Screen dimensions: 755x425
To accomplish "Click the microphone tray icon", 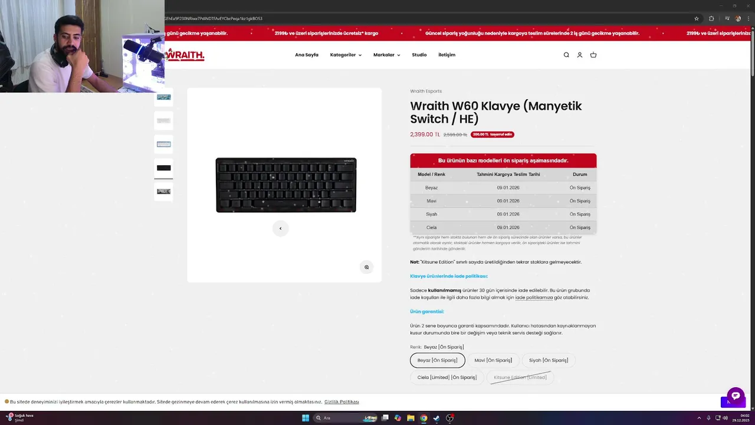I will click(x=708, y=418).
